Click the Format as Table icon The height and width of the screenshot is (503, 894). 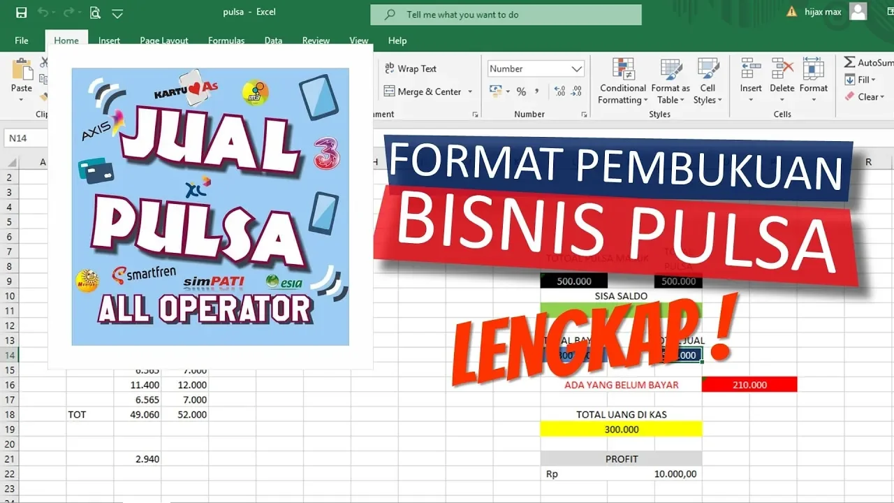point(670,69)
